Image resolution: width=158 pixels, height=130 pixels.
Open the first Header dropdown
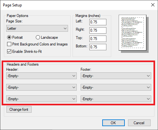tap(41, 76)
